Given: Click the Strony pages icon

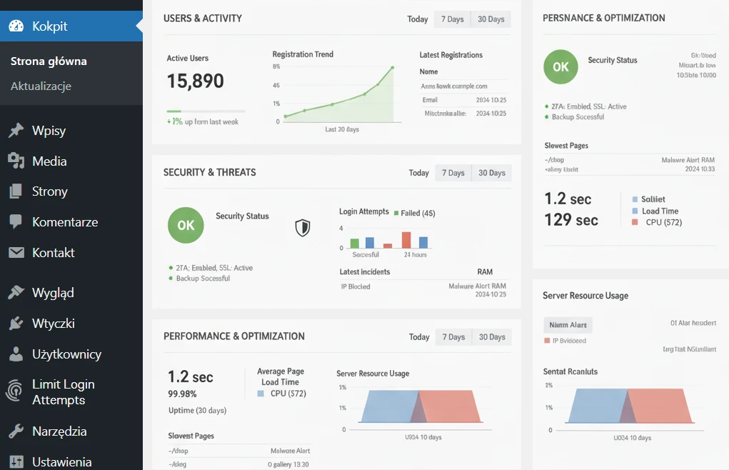Looking at the screenshot, I should tap(16, 191).
